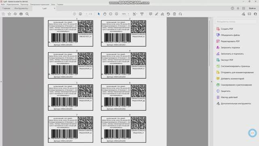Send file by email envelope icon
The width and height of the screenshot is (259, 146).
coord(249,14)
